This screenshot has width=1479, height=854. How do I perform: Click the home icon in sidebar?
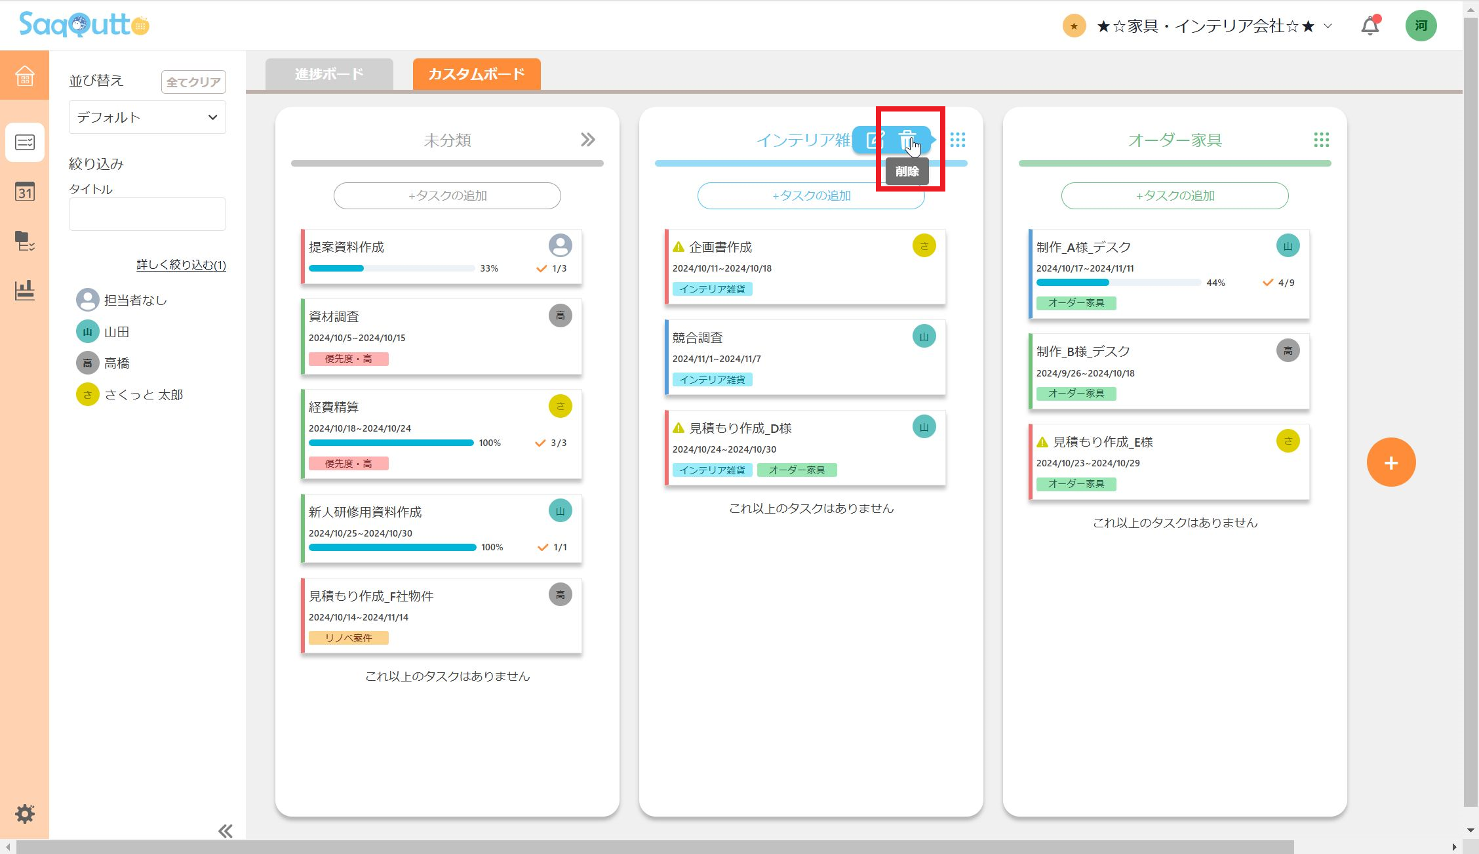point(24,75)
